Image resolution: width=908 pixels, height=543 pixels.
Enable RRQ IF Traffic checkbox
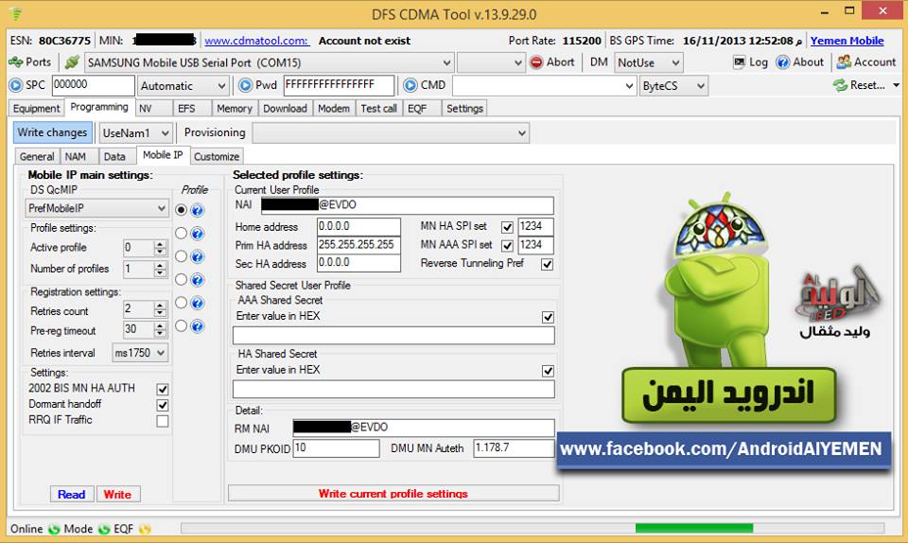point(163,421)
